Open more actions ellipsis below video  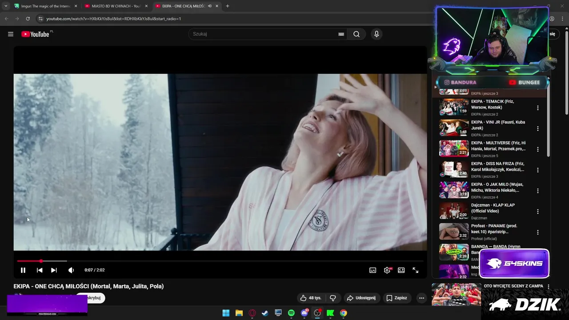[421, 298]
